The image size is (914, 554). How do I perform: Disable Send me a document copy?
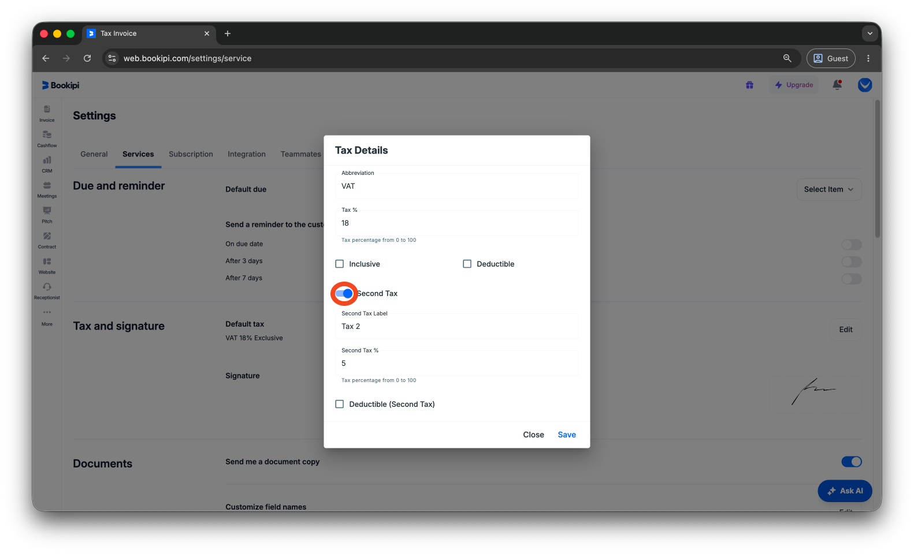click(x=851, y=462)
